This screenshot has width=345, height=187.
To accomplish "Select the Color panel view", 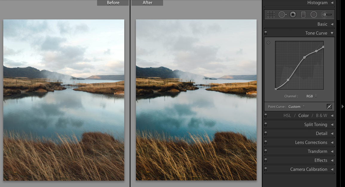I will coord(303,115).
